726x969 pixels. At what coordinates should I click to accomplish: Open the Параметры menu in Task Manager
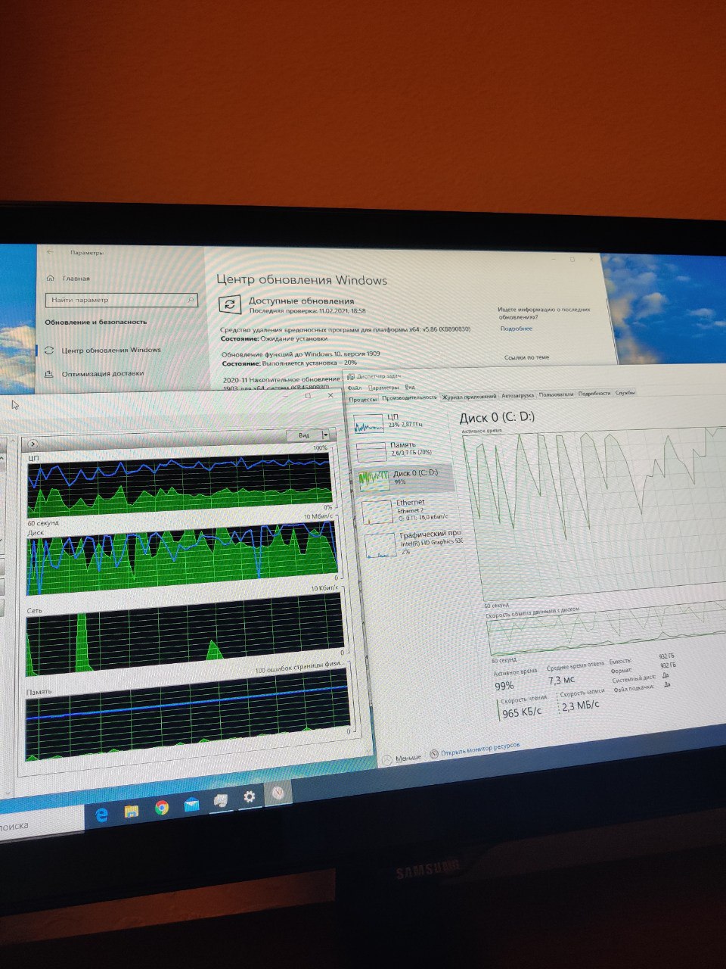point(383,387)
